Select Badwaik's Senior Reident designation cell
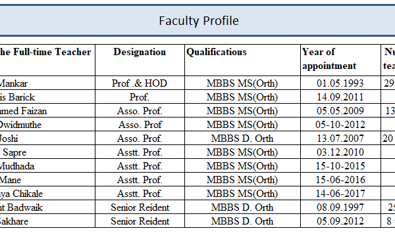The image size is (395, 237). click(x=140, y=207)
